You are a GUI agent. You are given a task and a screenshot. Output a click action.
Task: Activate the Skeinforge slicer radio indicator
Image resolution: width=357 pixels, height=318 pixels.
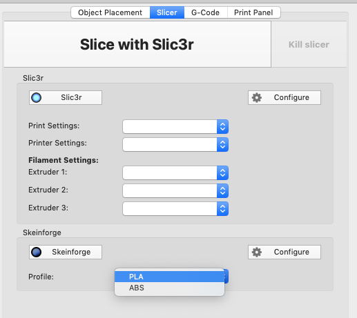36,252
